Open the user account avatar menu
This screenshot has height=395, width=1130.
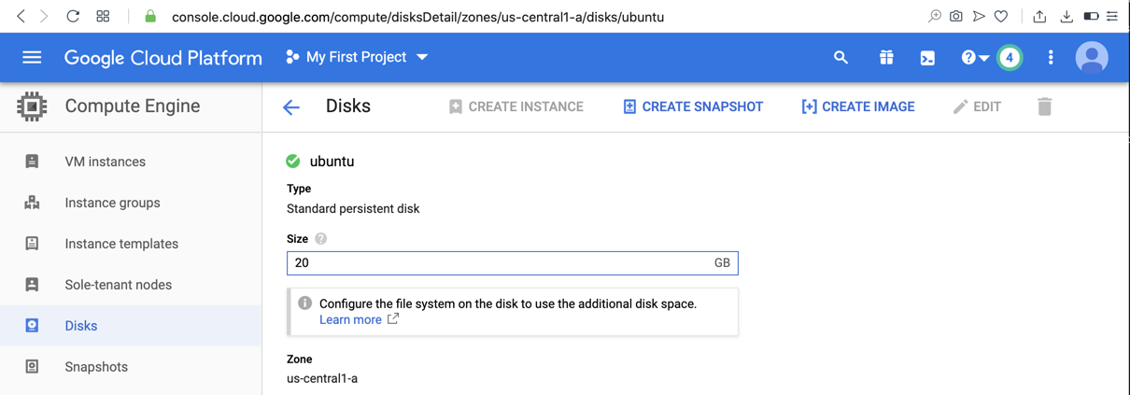pos(1091,58)
